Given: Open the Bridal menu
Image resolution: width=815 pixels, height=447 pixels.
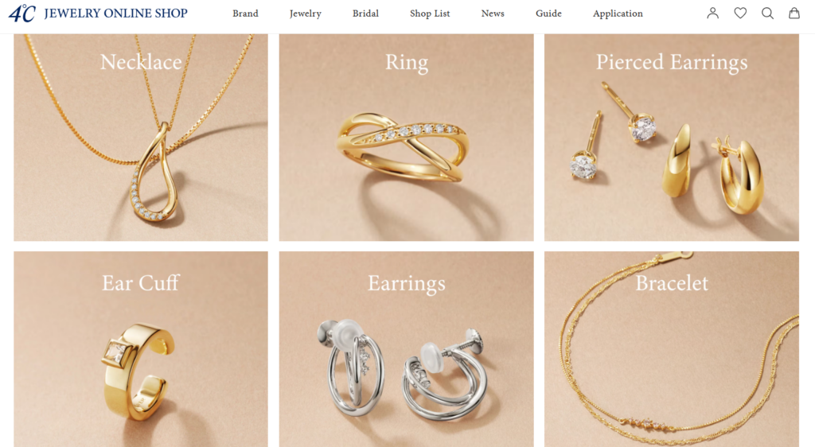Looking at the screenshot, I should [365, 14].
